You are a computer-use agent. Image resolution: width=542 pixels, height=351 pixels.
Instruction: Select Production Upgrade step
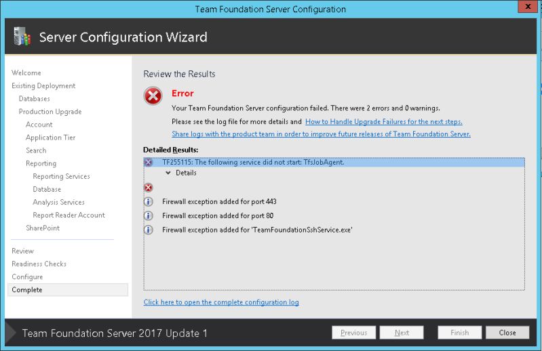point(50,112)
